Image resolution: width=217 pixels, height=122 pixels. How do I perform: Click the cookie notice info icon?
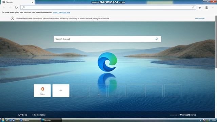point(12,18)
